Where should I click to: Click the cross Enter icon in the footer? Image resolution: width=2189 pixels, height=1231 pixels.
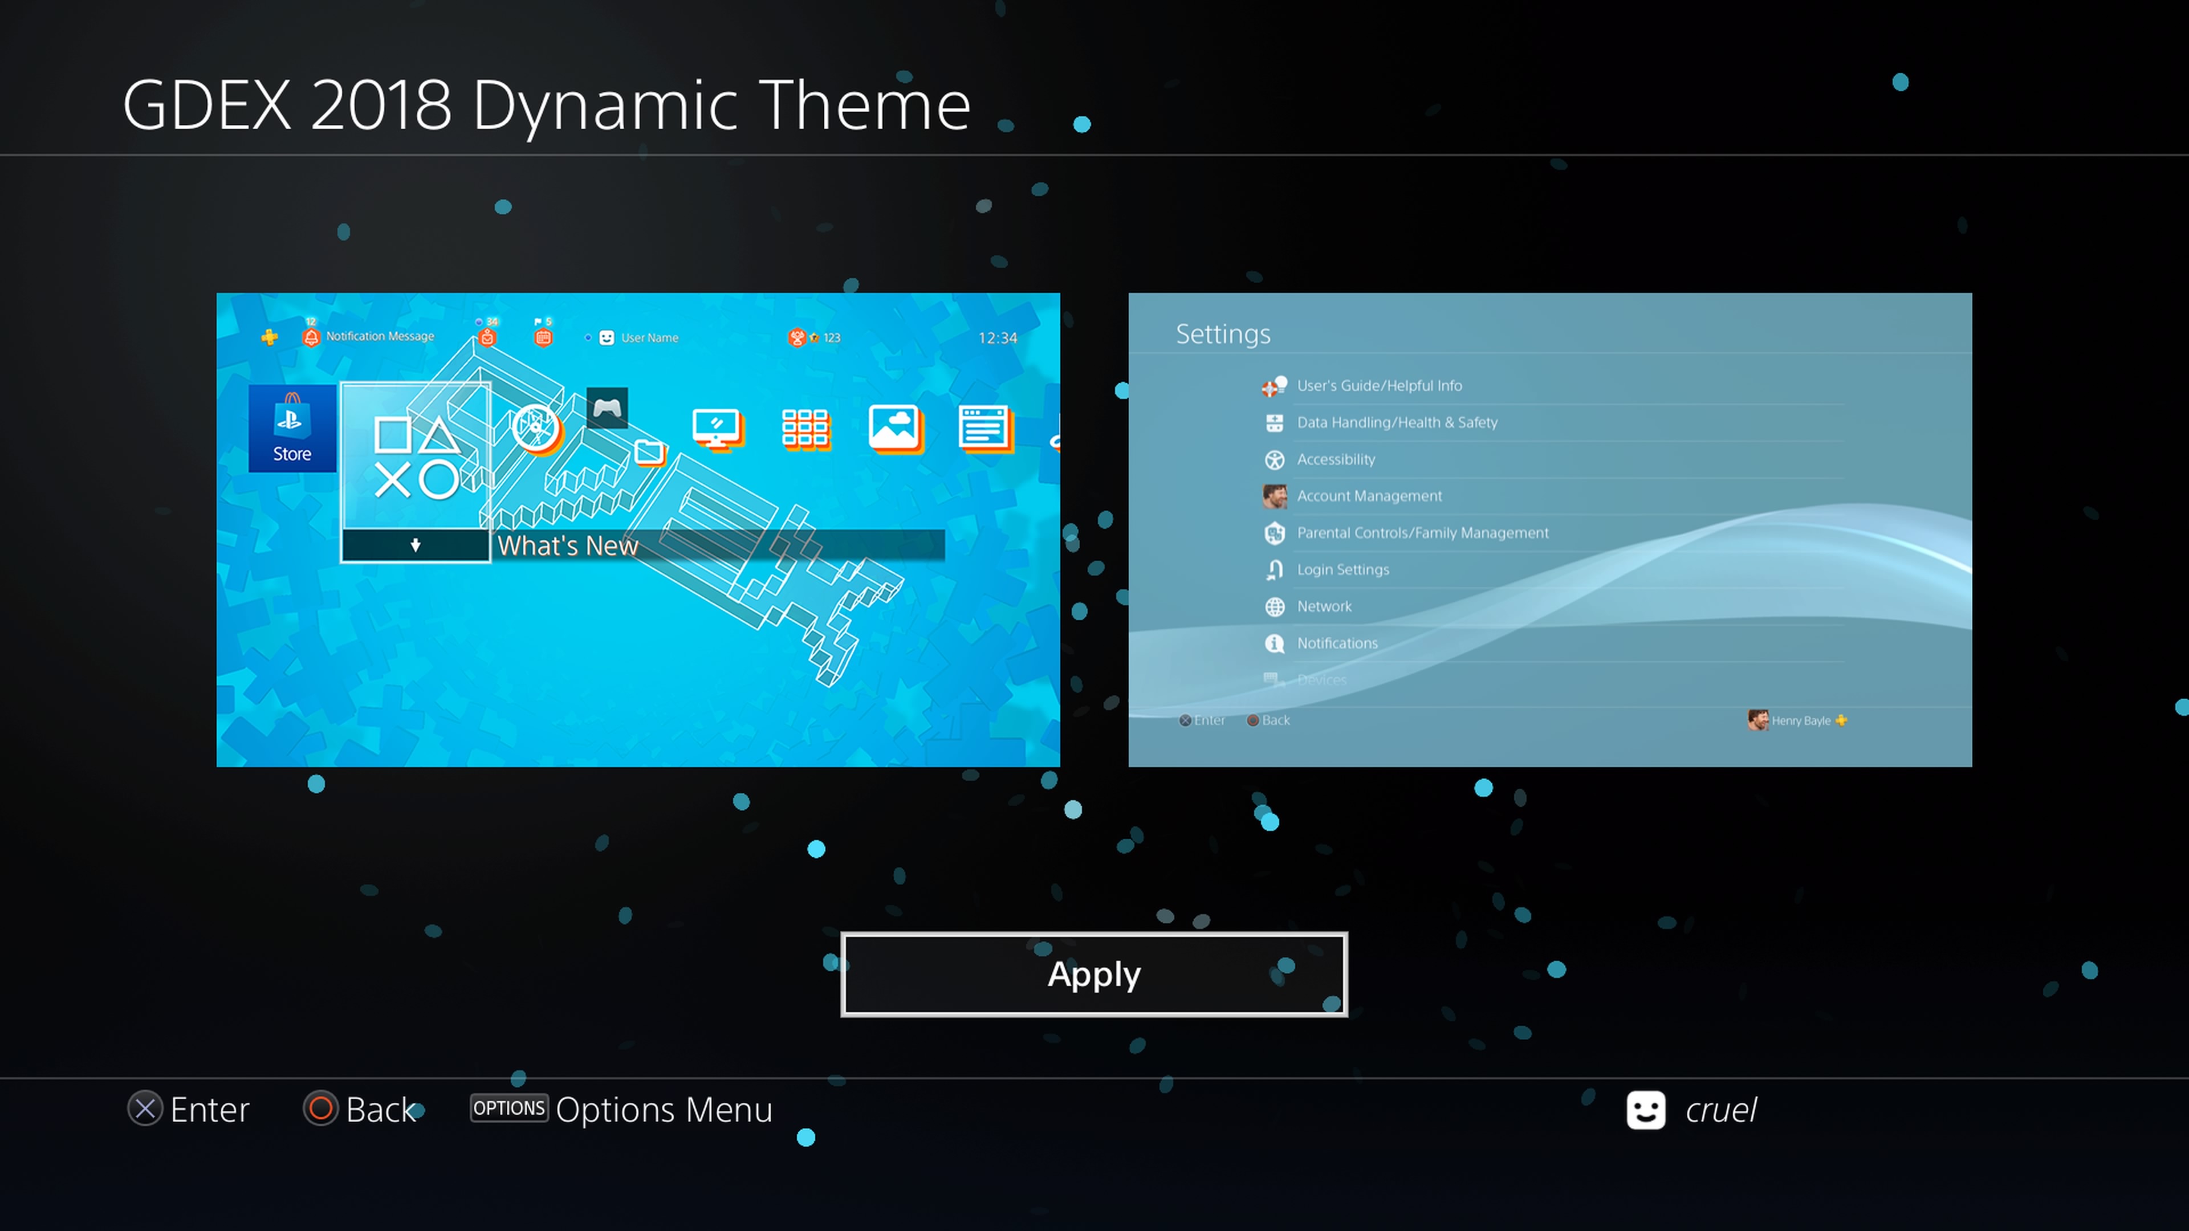coord(145,1108)
